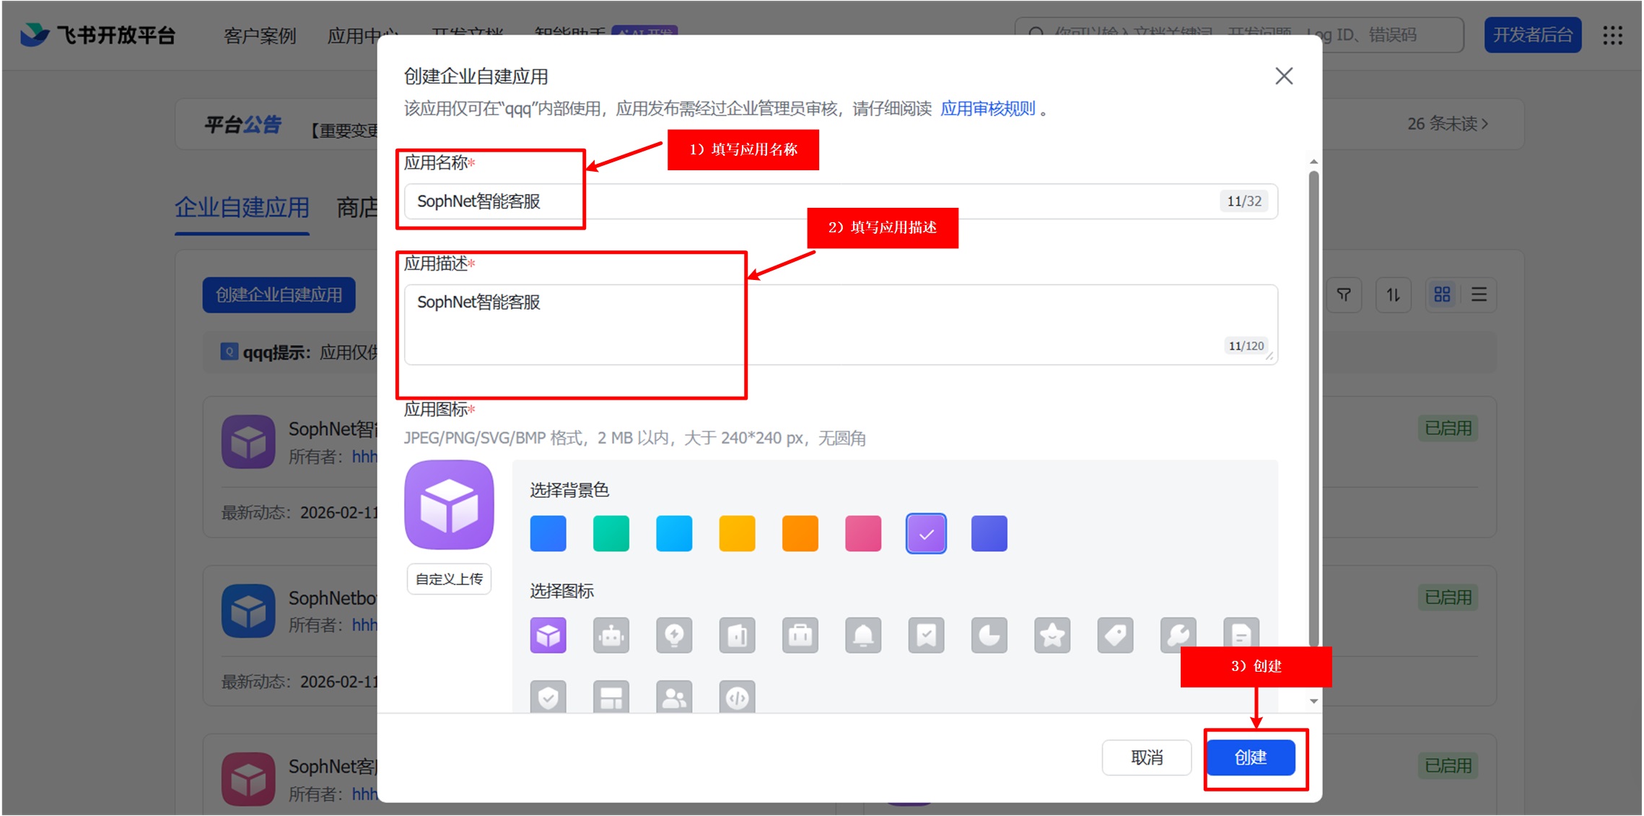Switch to list view layout
1644x816 pixels.
(x=1479, y=294)
